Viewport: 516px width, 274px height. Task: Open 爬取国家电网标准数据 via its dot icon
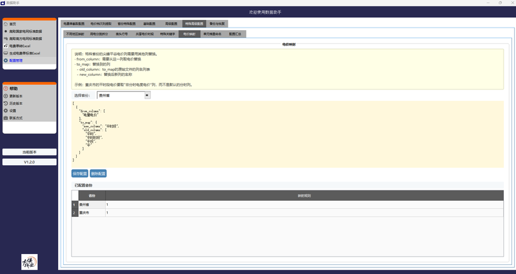click(6, 31)
